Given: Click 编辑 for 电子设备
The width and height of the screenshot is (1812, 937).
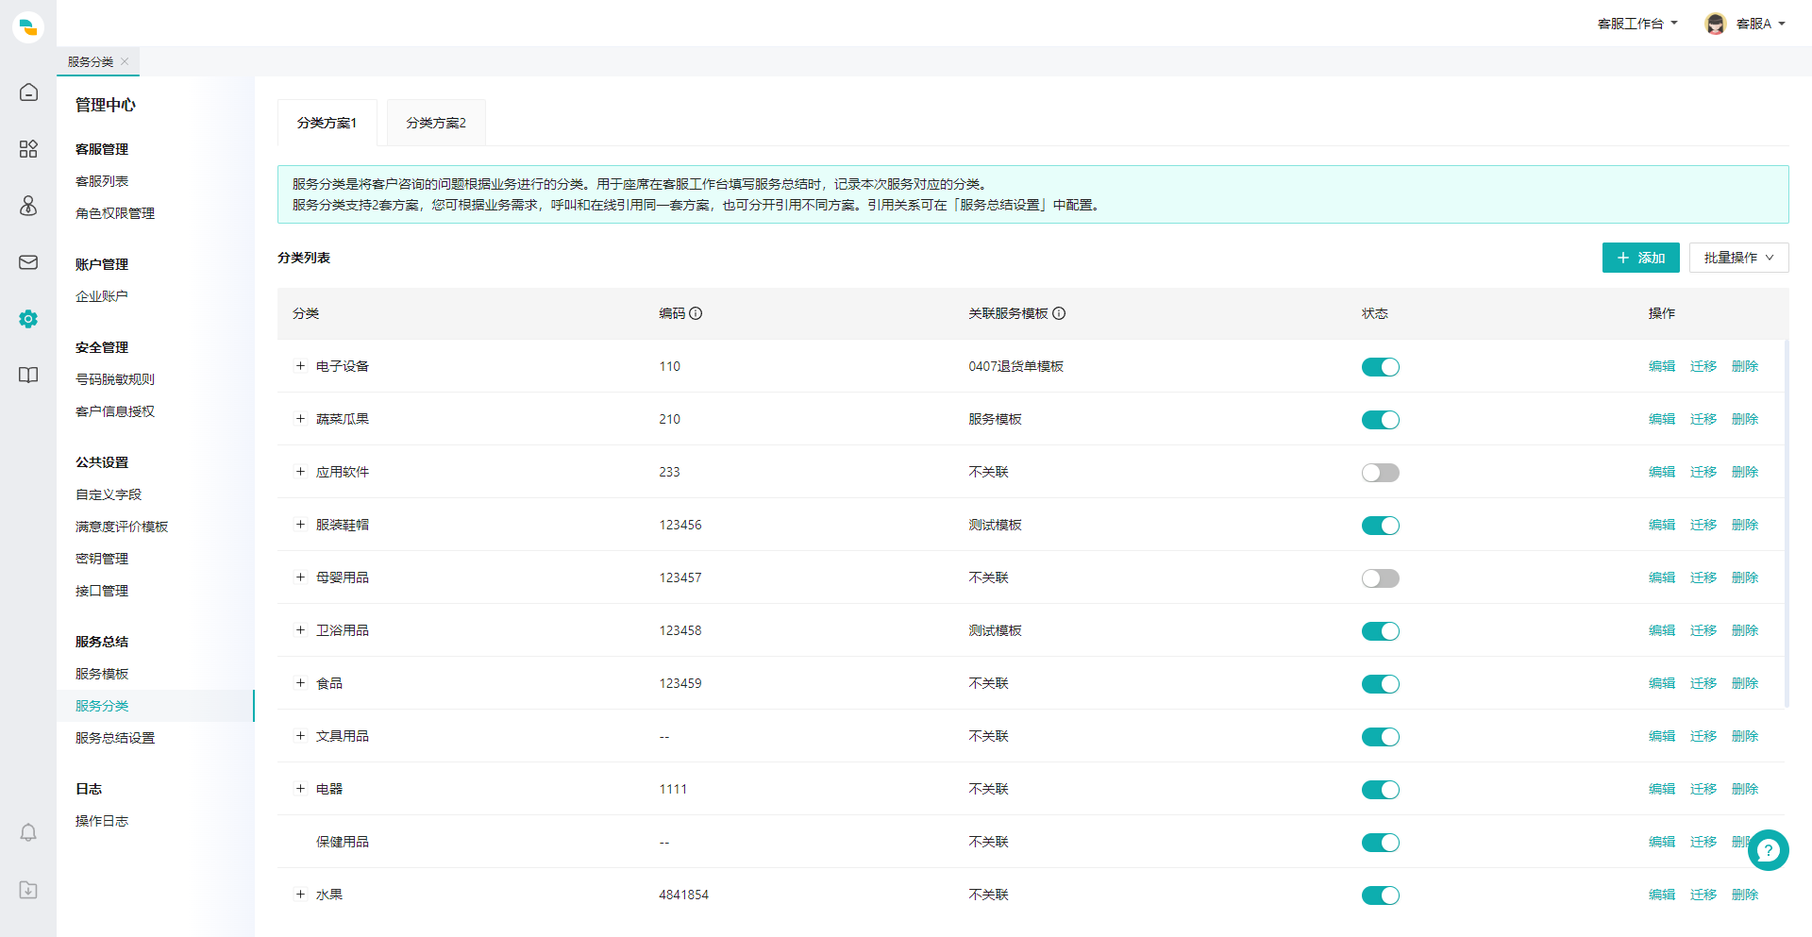Looking at the screenshot, I should point(1662,366).
